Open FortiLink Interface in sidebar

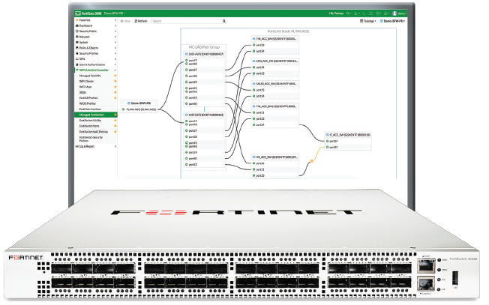(x=90, y=109)
